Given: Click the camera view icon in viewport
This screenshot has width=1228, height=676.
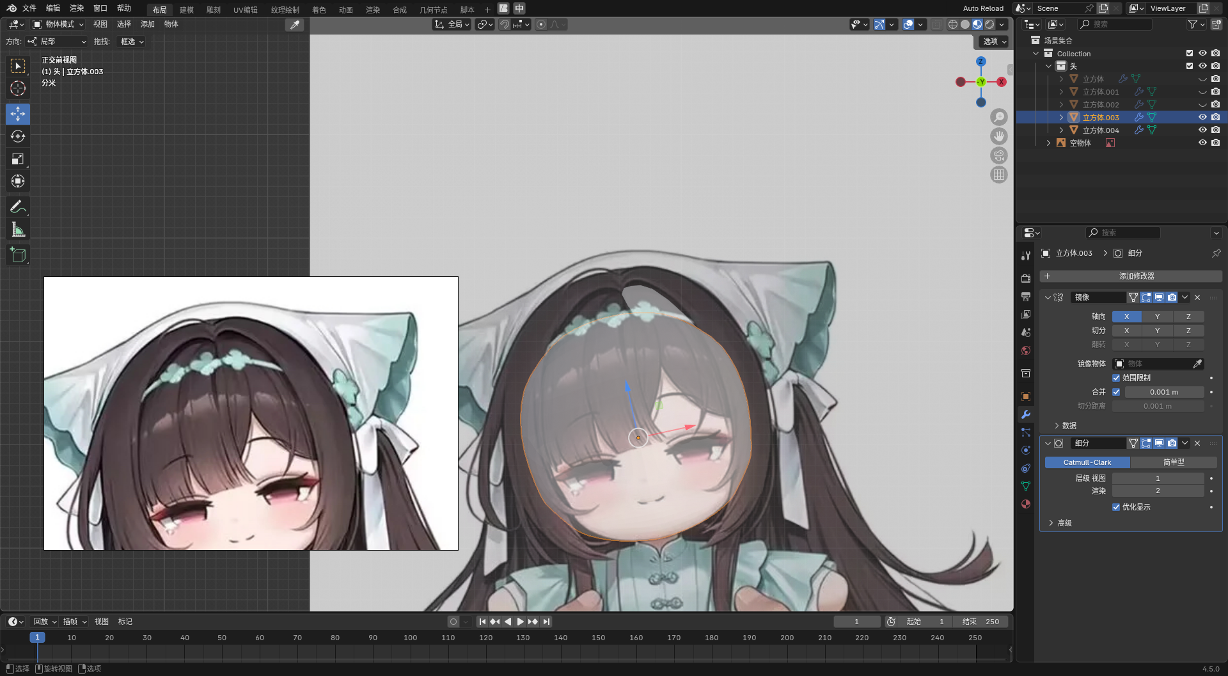Looking at the screenshot, I should [x=998, y=155].
